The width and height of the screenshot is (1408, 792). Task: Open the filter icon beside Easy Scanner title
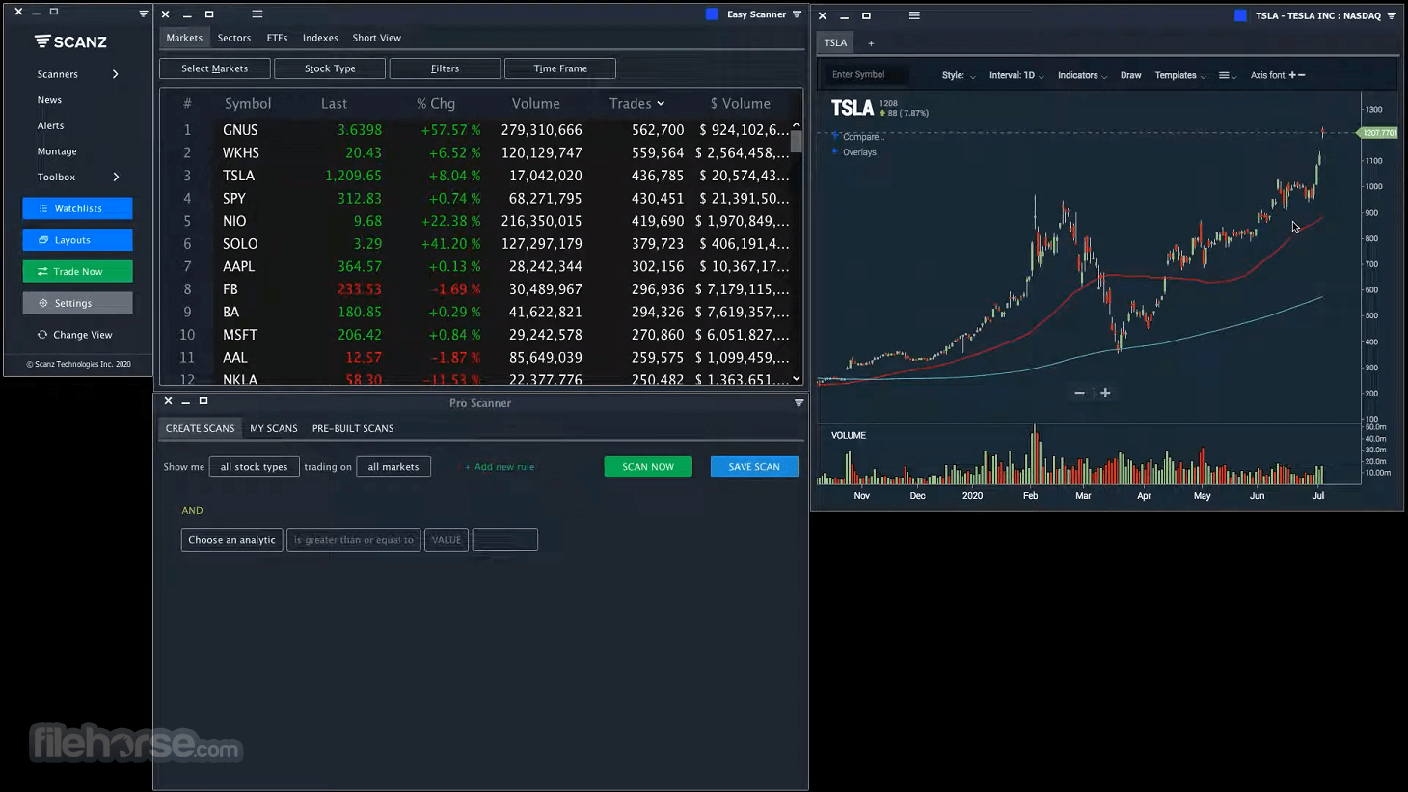point(797,14)
